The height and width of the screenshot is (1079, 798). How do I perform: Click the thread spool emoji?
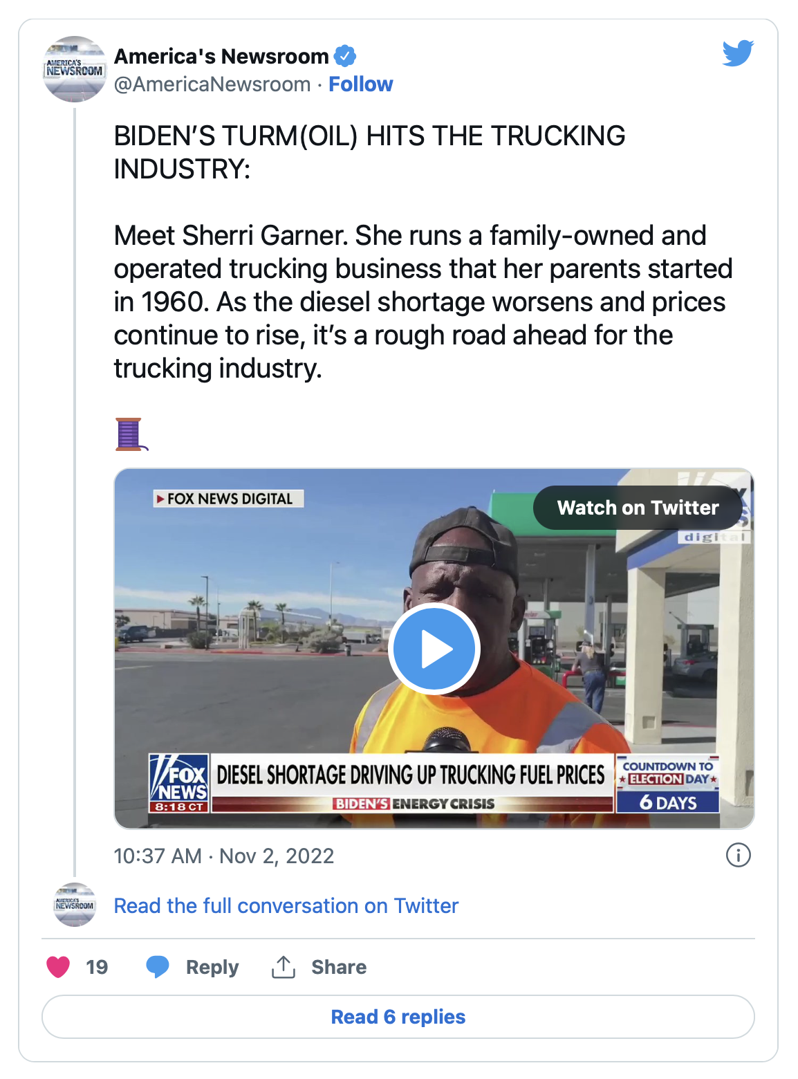point(130,434)
